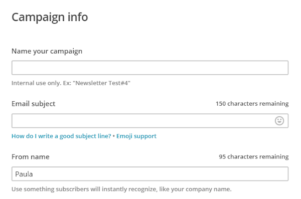Focus the Name your campaign text box

pyautogui.click(x=150, y=68)
